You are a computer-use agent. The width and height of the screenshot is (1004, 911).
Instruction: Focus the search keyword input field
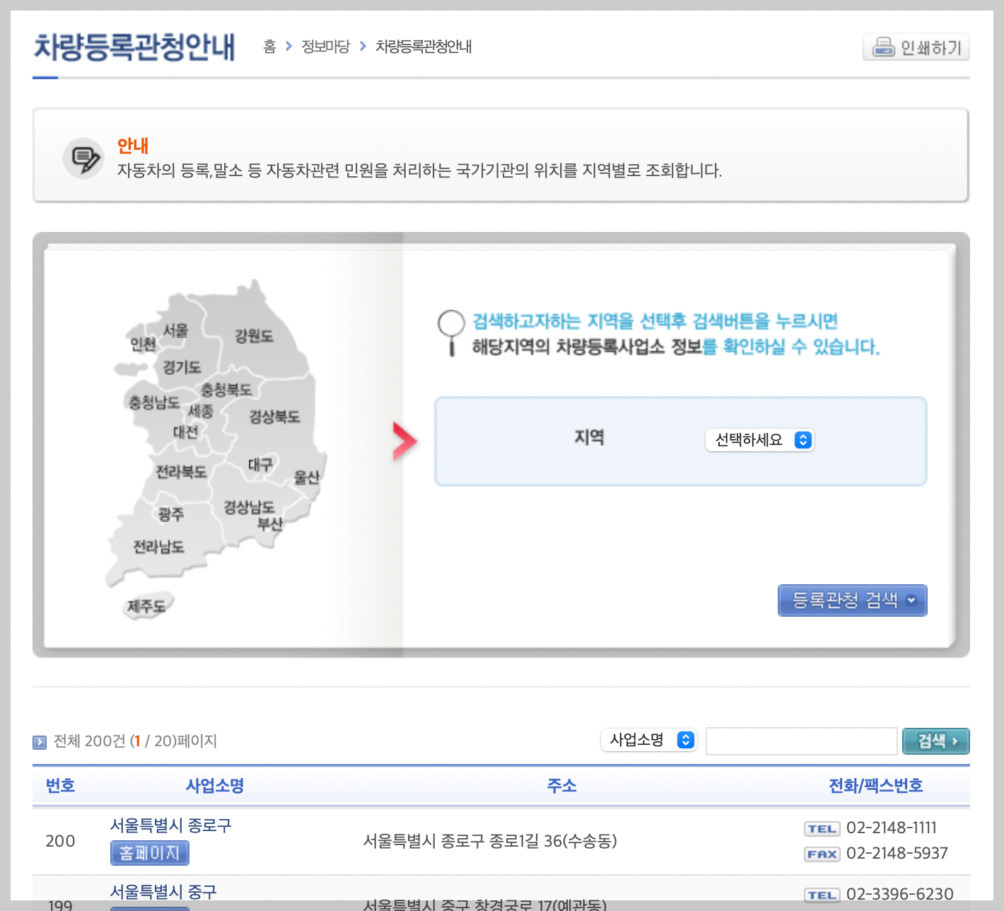click(801, 741)
